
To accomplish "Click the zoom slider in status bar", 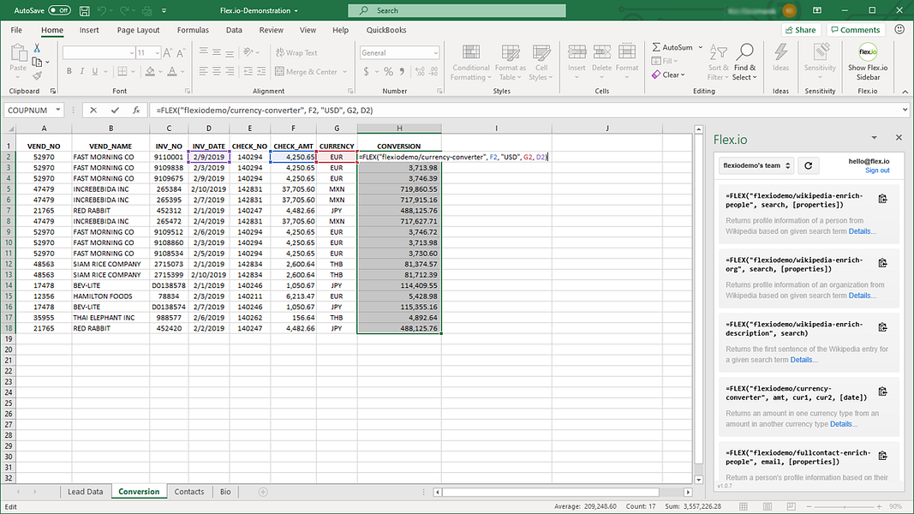I will 845,506.
